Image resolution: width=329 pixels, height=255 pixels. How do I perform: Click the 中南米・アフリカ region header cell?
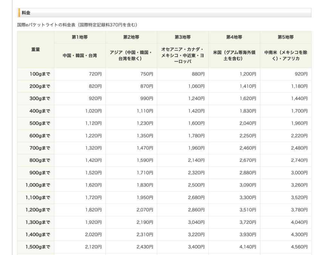coord(285,55)
